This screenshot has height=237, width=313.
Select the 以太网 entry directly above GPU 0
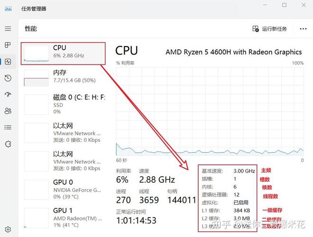click(63, 161)
